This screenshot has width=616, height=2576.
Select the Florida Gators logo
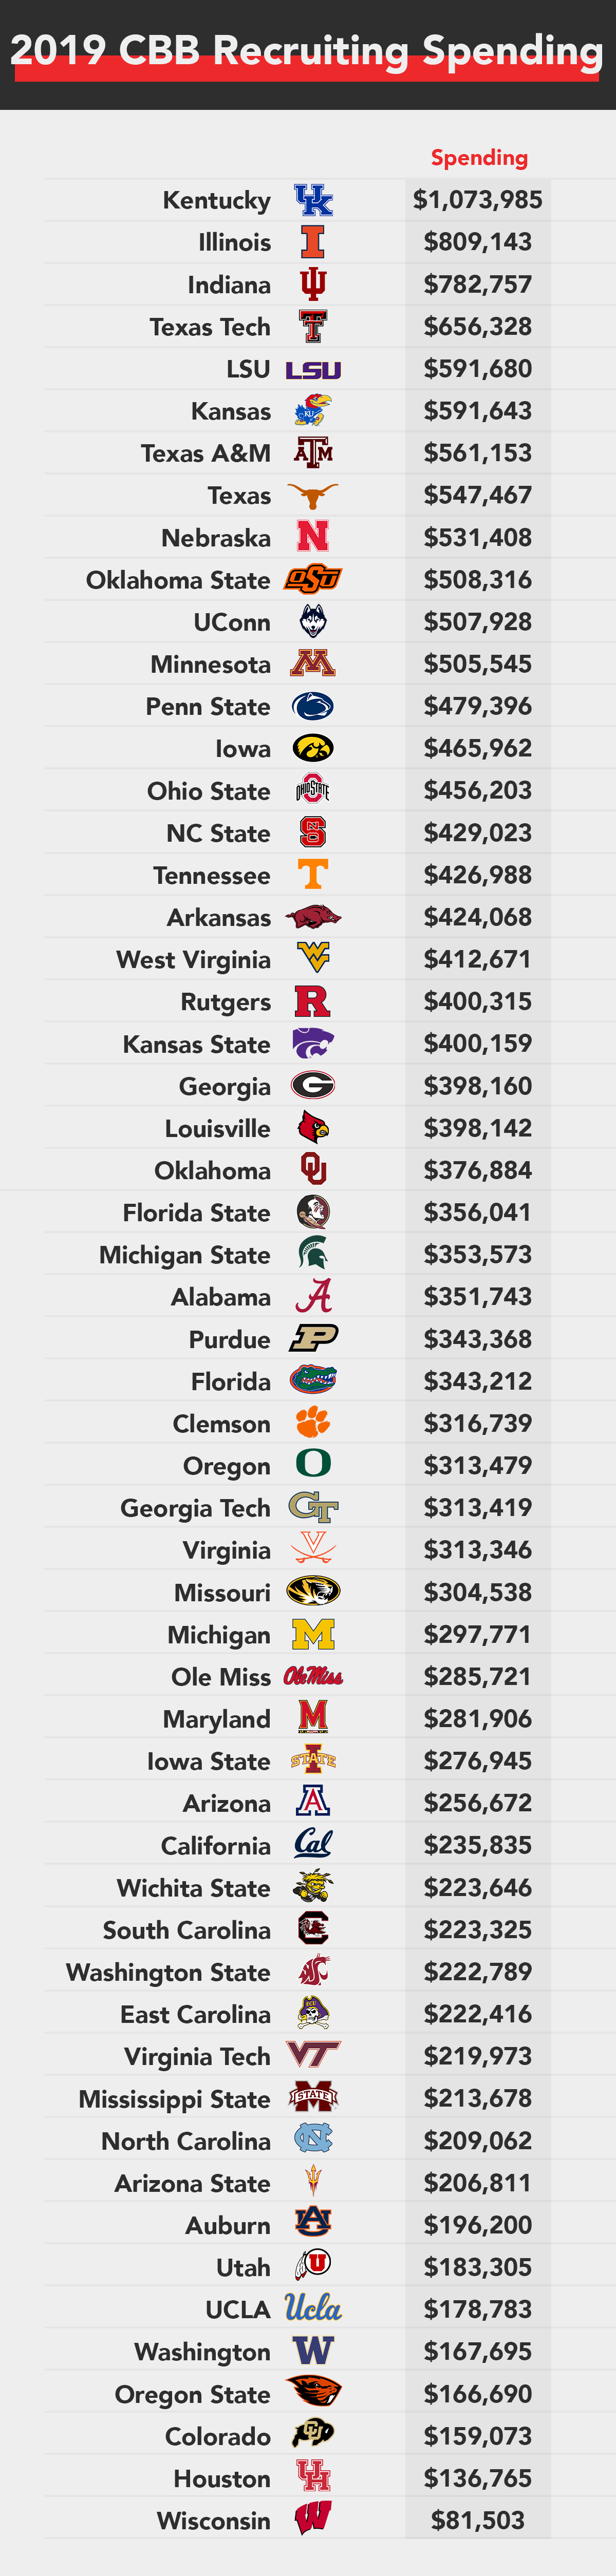pyautogui.click(x=313, y=1381)
